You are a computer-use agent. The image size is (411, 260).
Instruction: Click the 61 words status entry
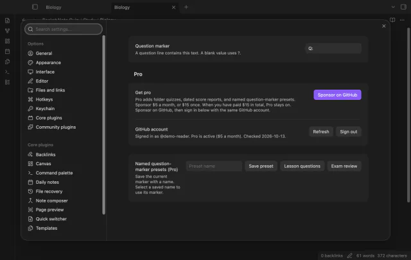(x=365, y=256)
